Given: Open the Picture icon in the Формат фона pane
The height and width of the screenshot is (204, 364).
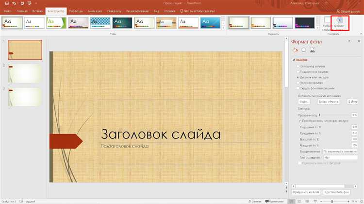Looking at the screenshot, I should click(x=313, y=50).
